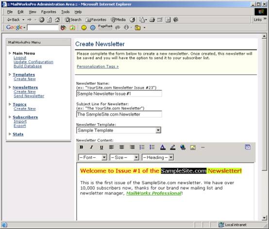
Task: Open the browser Search pane
Action: click(x=73, y=20)
